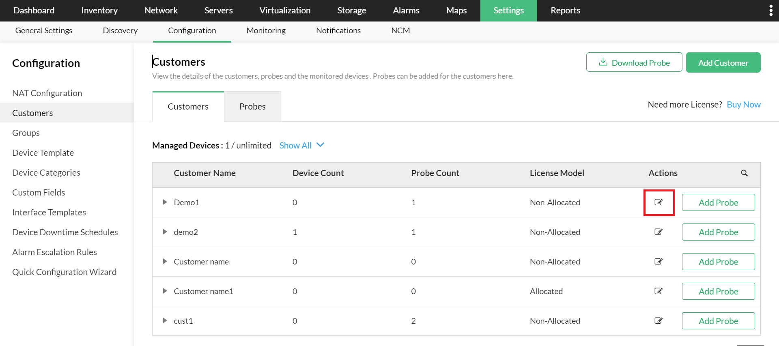Click the edit icon for demo2
The height and width of the screenshot is (346, 779).
point(658,232)
